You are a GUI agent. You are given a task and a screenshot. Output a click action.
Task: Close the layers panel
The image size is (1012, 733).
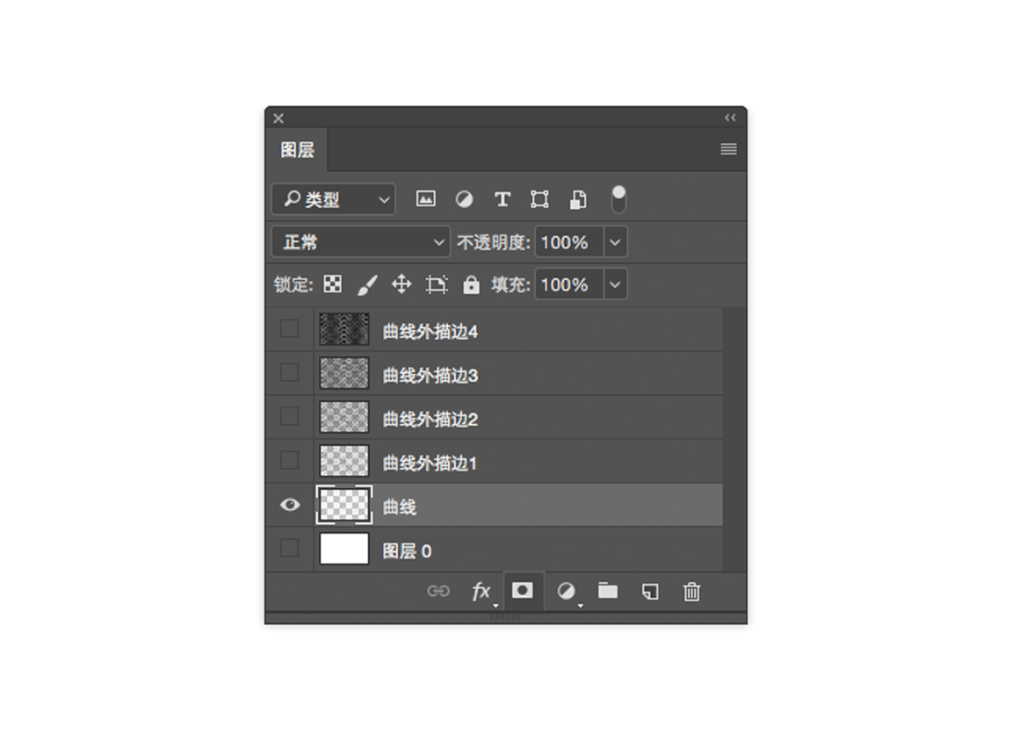278,118
